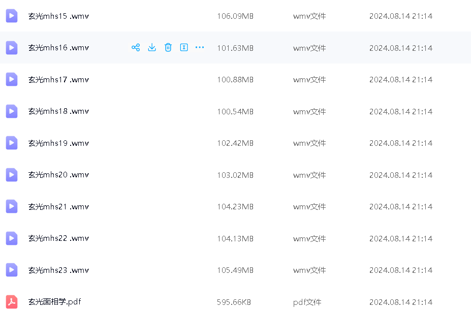Click the video icon of 玄光mhs20

pyautogui.click(x=12, y=175)
